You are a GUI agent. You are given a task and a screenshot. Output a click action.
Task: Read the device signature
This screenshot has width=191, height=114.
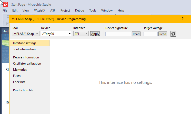click(x=136, y=34)
